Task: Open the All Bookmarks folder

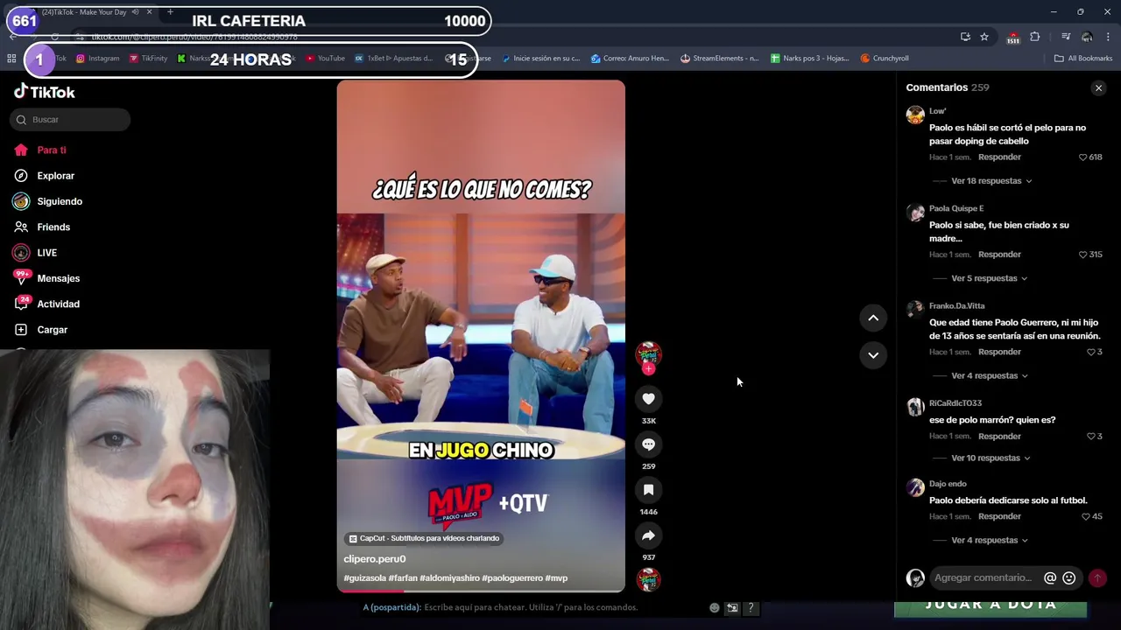Action: [x=1083, y=59]
